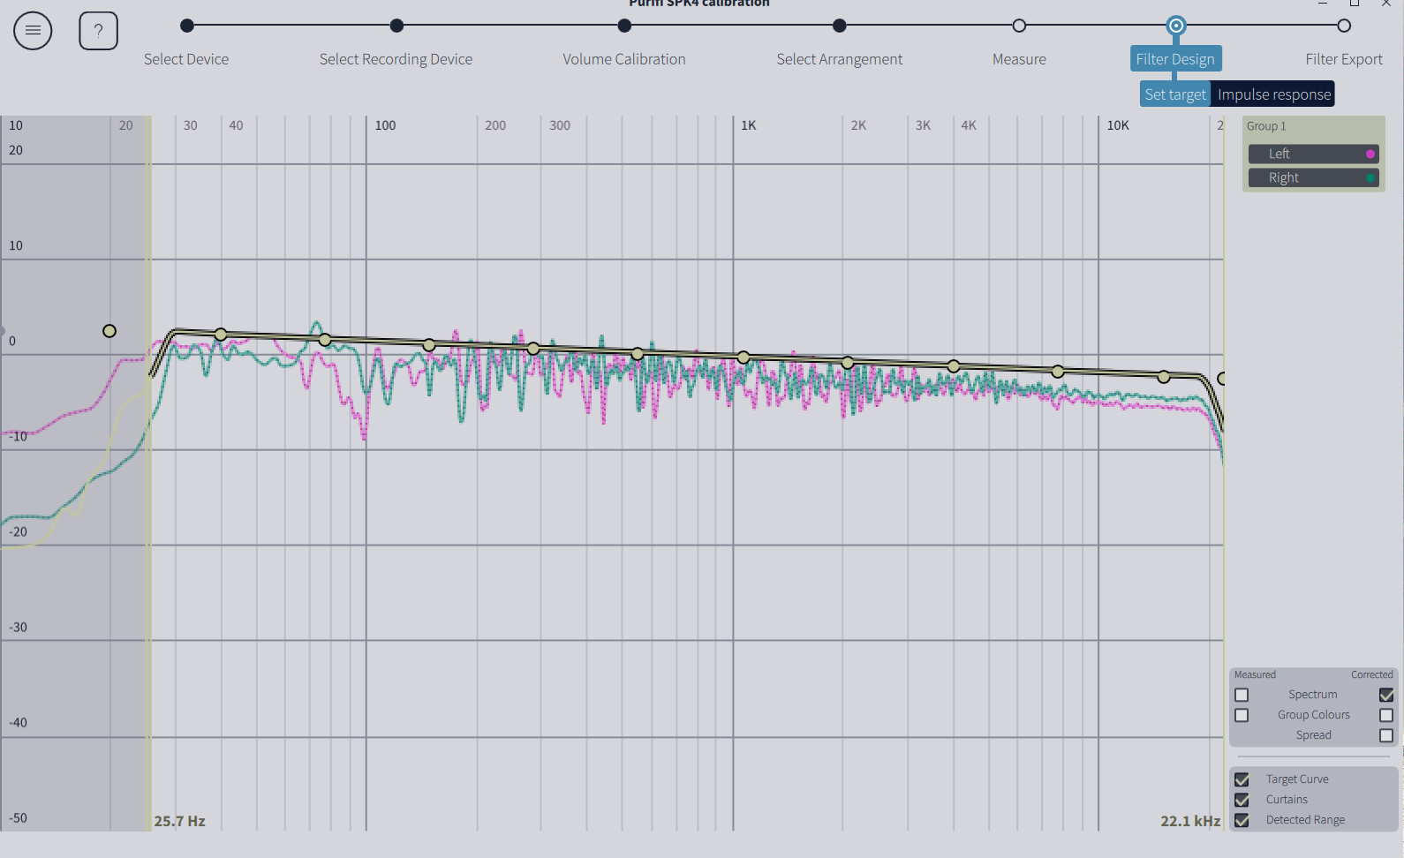Click the Select Recording Device step dot
Image resolution: width=1404 pixels, height=858 pixels.
pos(396,26)
